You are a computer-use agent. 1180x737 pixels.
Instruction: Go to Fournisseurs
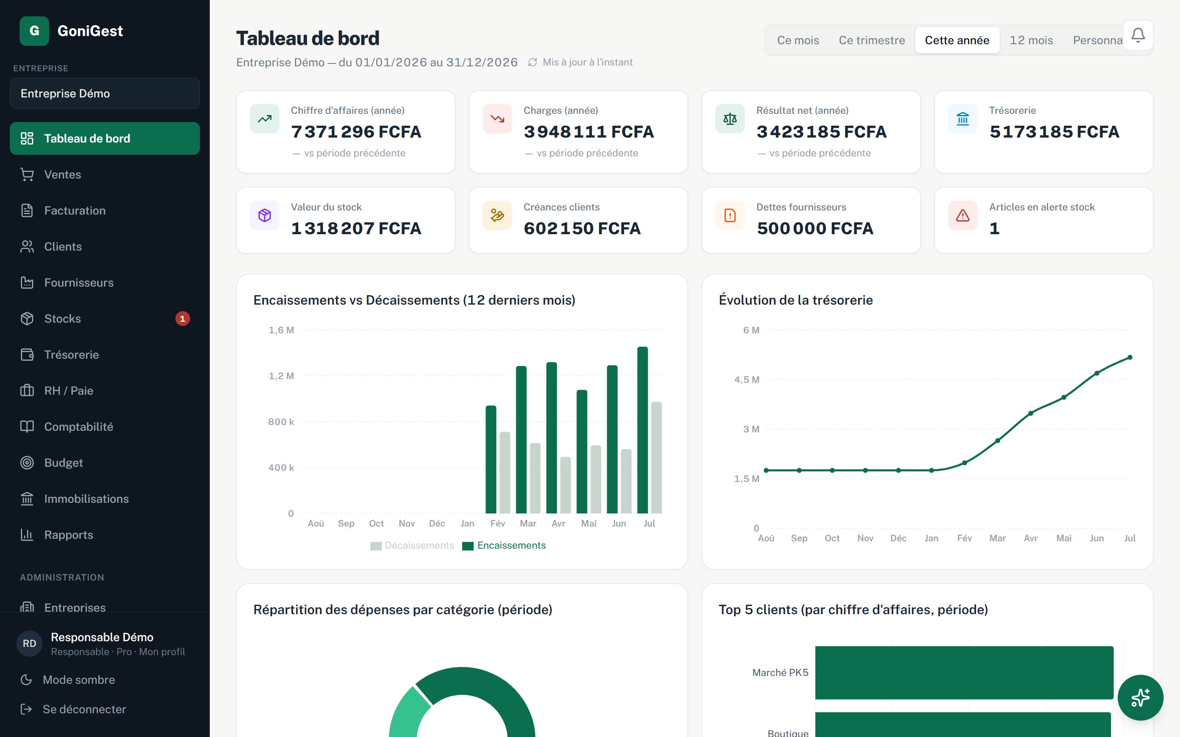click(105, 283)
